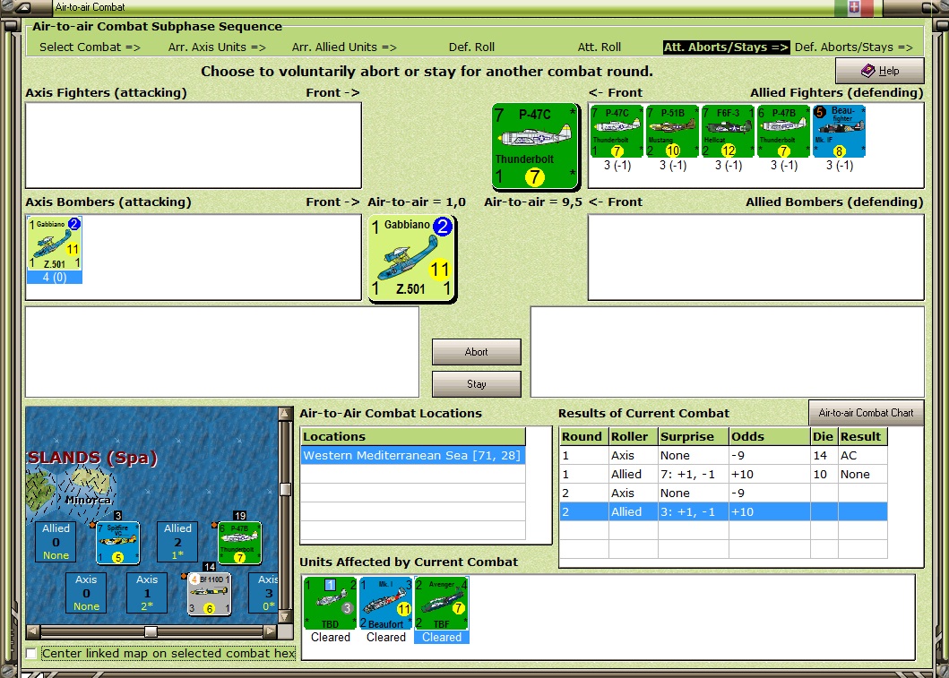
Task: Click the Round column header
Action: pos(584,437)
